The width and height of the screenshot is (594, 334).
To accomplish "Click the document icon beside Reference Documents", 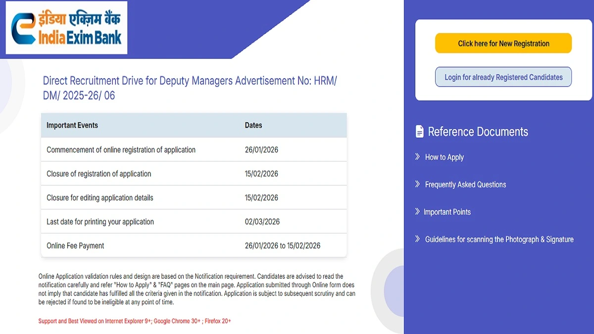I will 419,131.
